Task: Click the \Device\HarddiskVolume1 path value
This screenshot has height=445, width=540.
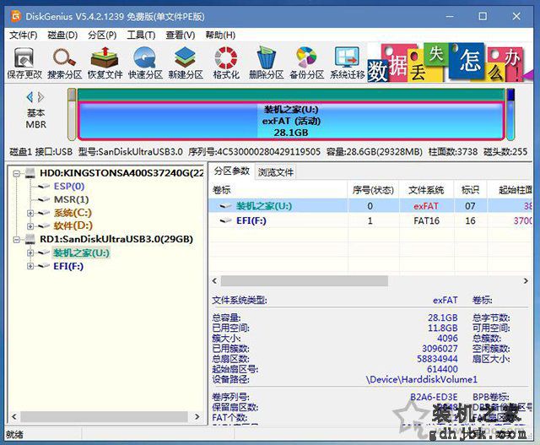Action: (422, 379)
